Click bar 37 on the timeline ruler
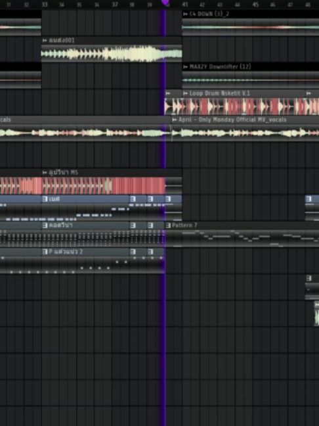The image size is (319, 426). pyautogui.click(x=115, y=5)
